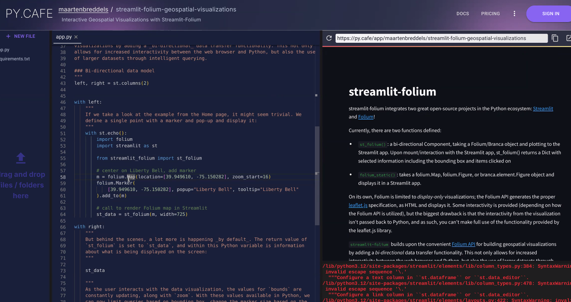Click the PY.CAFE logo
The height and width of the screenshot is (302, 571).
pos(29,14)
